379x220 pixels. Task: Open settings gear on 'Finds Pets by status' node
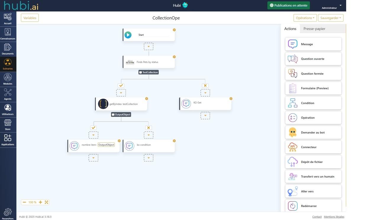pos(174,57)
